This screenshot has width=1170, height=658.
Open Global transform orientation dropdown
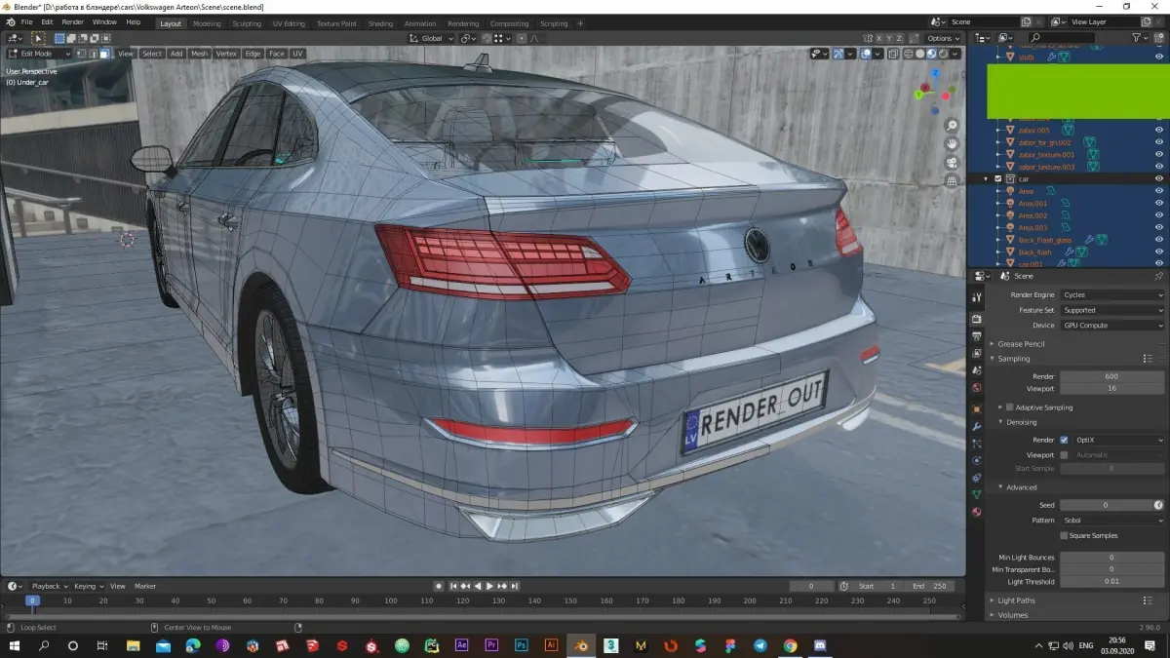429,38
